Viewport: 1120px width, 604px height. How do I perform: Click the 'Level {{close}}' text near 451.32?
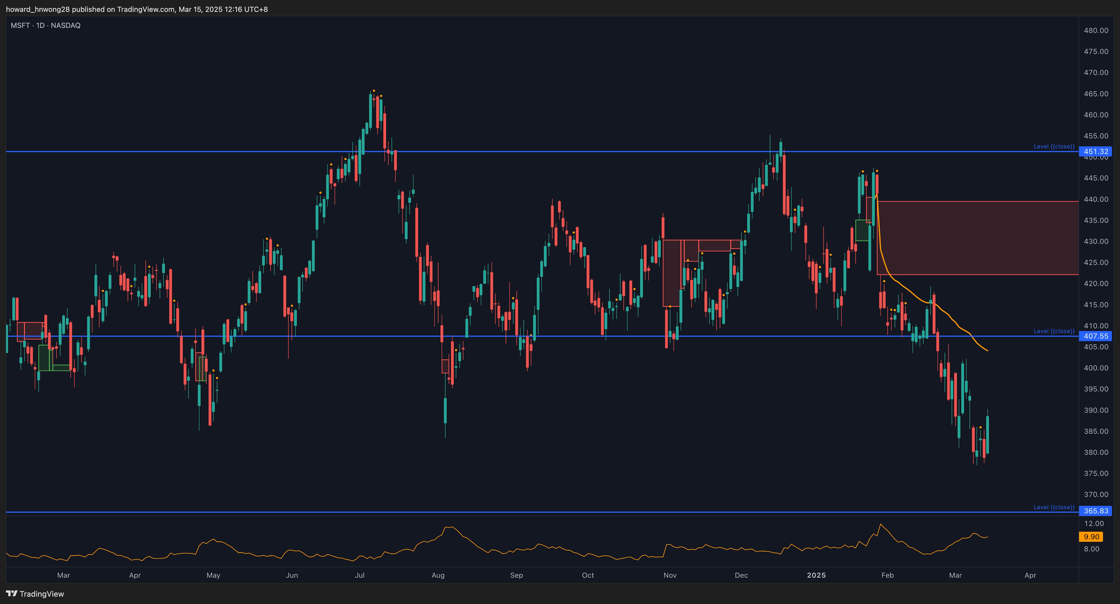click(x=1054, y=146)
